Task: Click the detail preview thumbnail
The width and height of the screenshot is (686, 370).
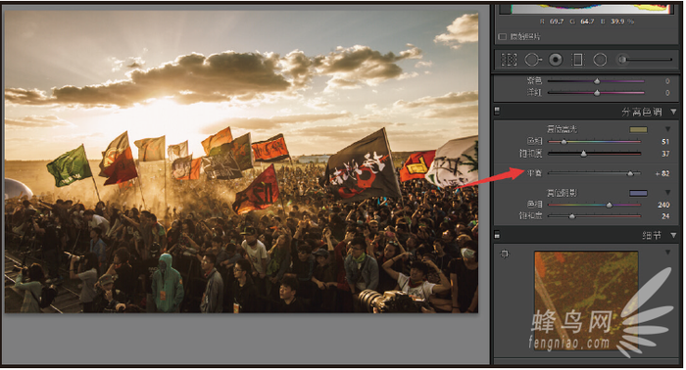Action: tap(586, 301)
